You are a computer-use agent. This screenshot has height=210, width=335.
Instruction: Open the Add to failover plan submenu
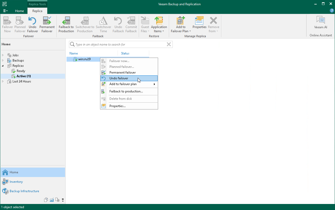tap(129, 84)
